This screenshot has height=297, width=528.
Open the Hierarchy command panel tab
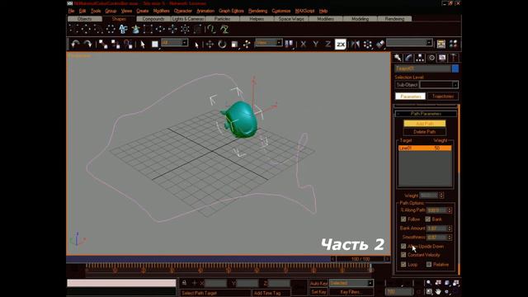pyautogui.click(x=420, y=58)
